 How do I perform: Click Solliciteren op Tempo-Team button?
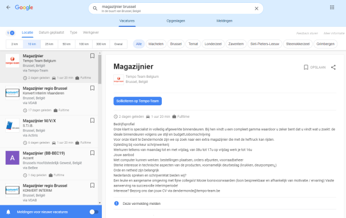pos(138,101)
